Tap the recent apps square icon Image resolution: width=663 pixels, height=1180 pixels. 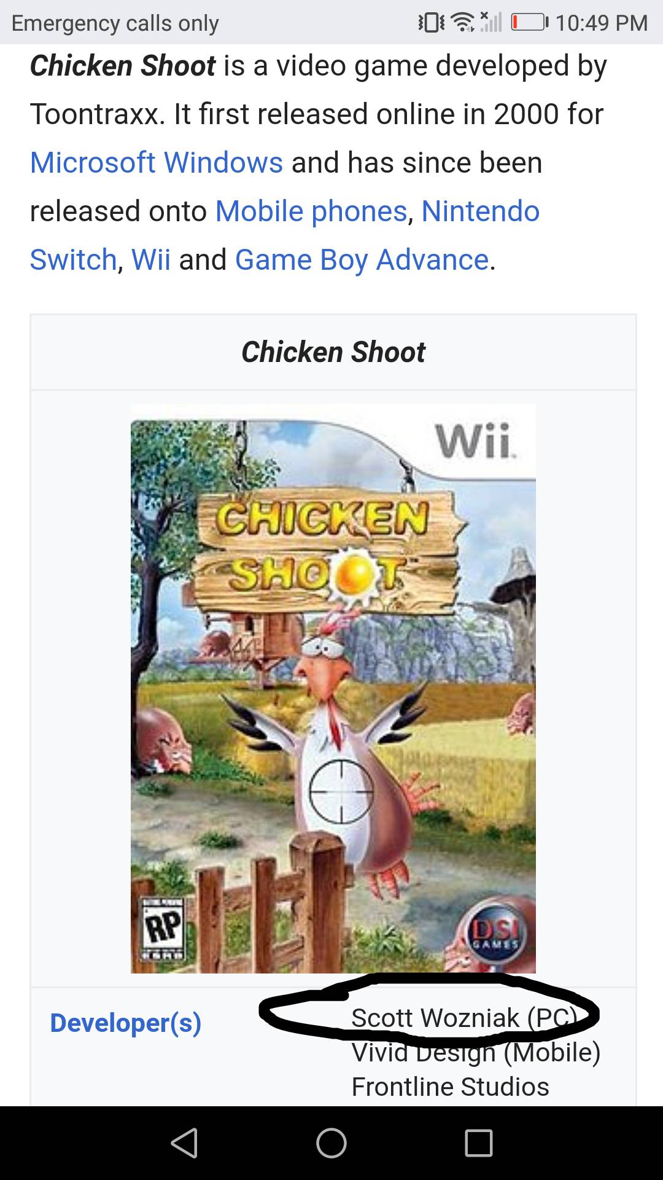[479, 1143]
